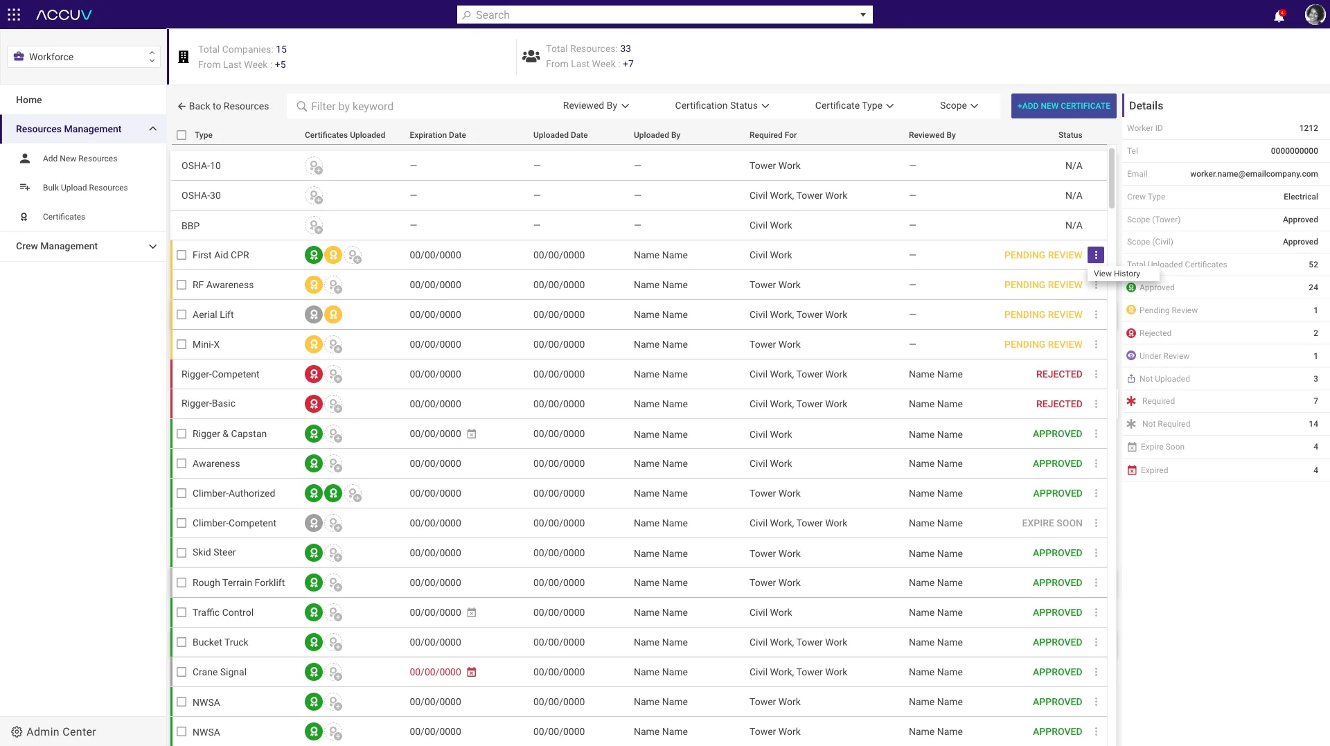
Task: Click the gray certificate icon in Climber-Competent row
Action: tap(314, 523)
